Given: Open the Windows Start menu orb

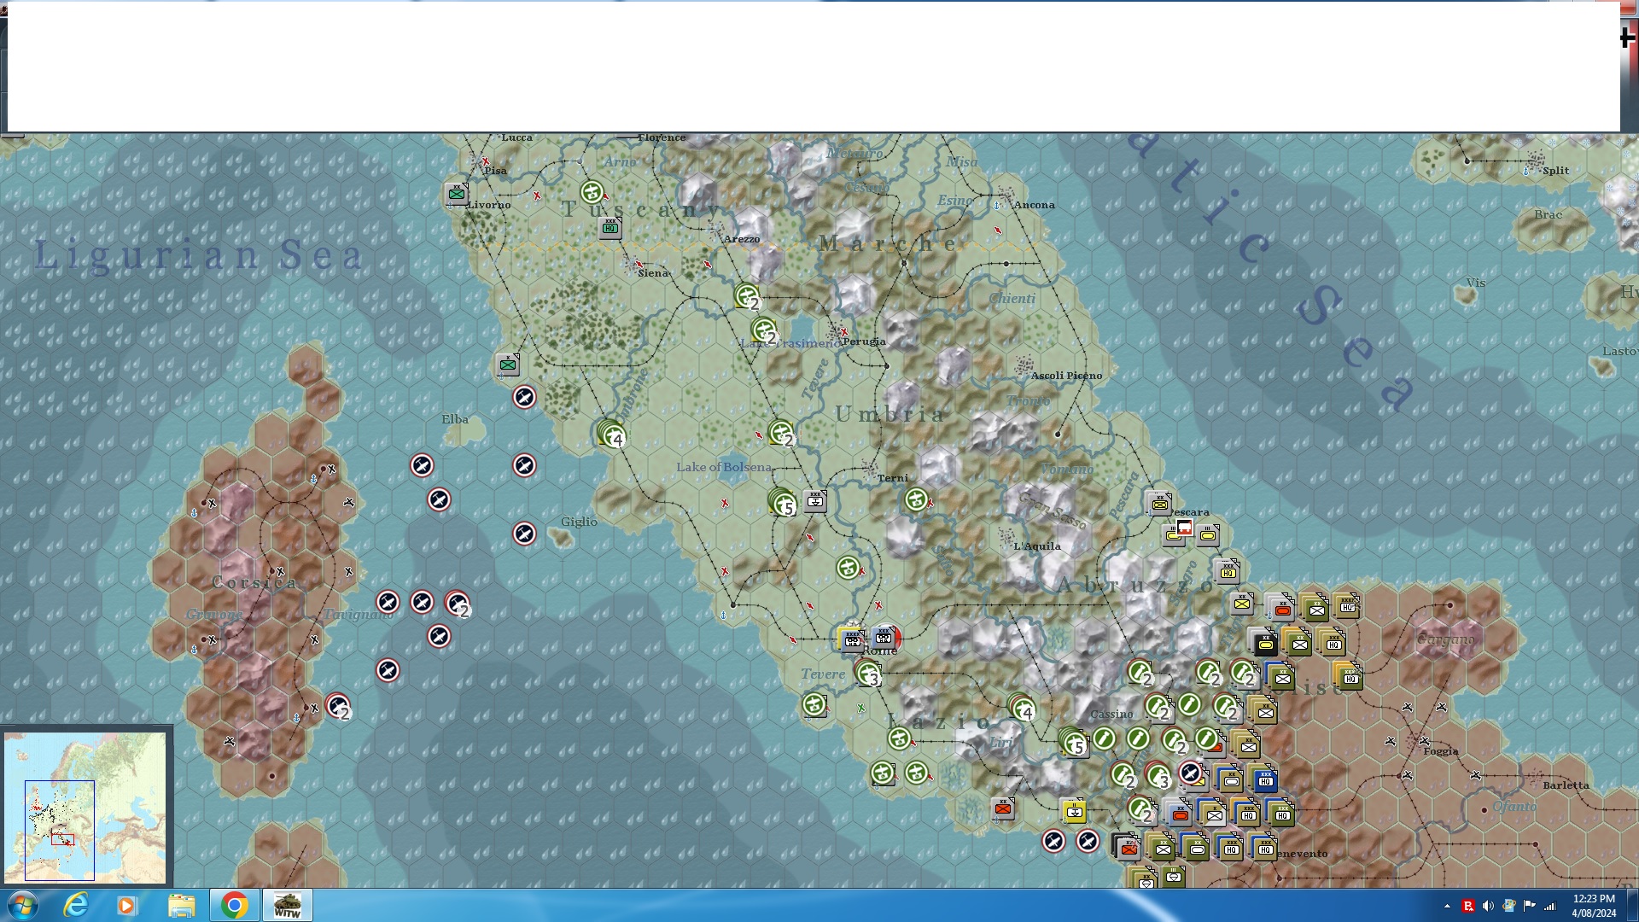Looking at the screenshot, I should click(x=21, y=905).
